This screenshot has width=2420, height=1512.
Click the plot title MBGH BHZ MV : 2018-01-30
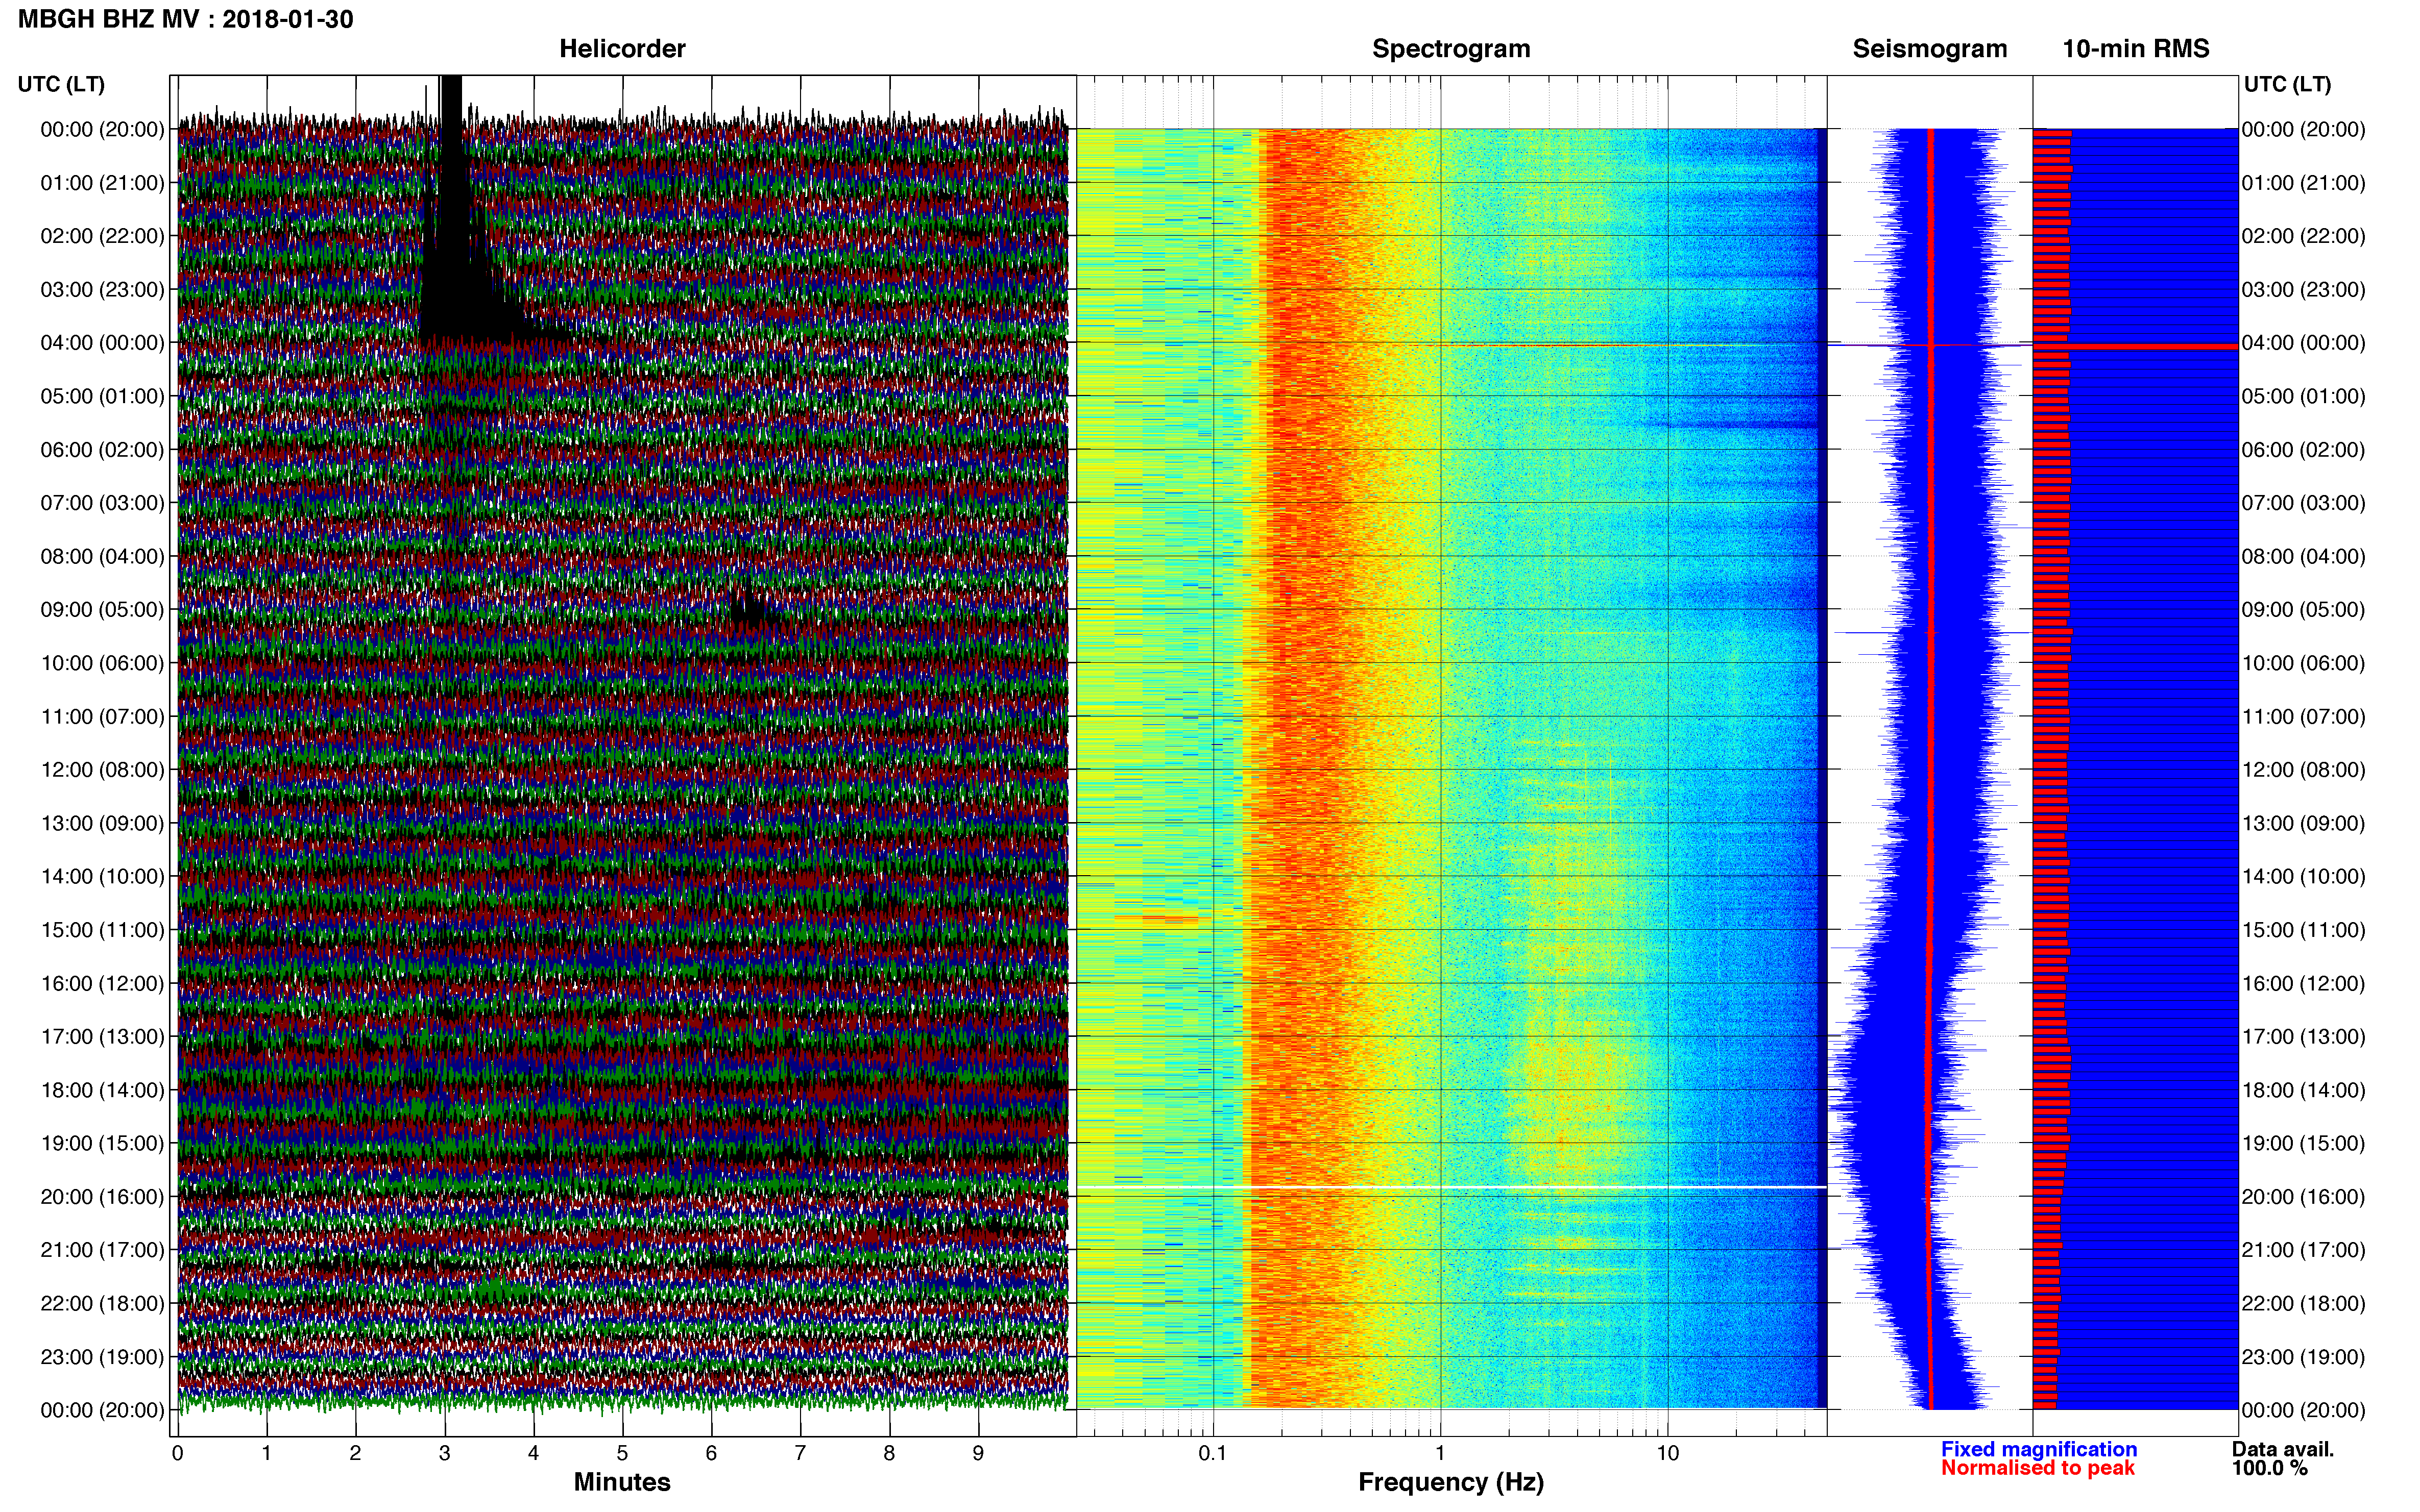(x=185, y=19)
